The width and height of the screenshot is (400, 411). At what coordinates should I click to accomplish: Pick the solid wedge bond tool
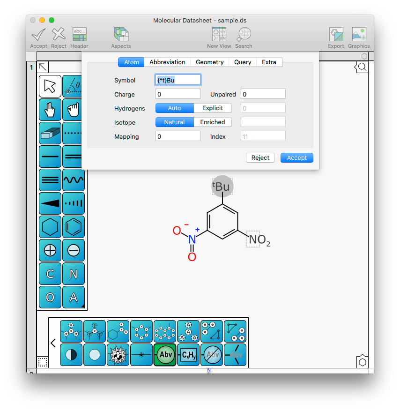click(50, 203)
